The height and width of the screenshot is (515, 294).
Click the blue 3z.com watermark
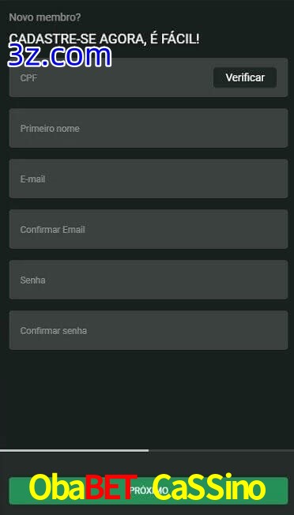59,55
